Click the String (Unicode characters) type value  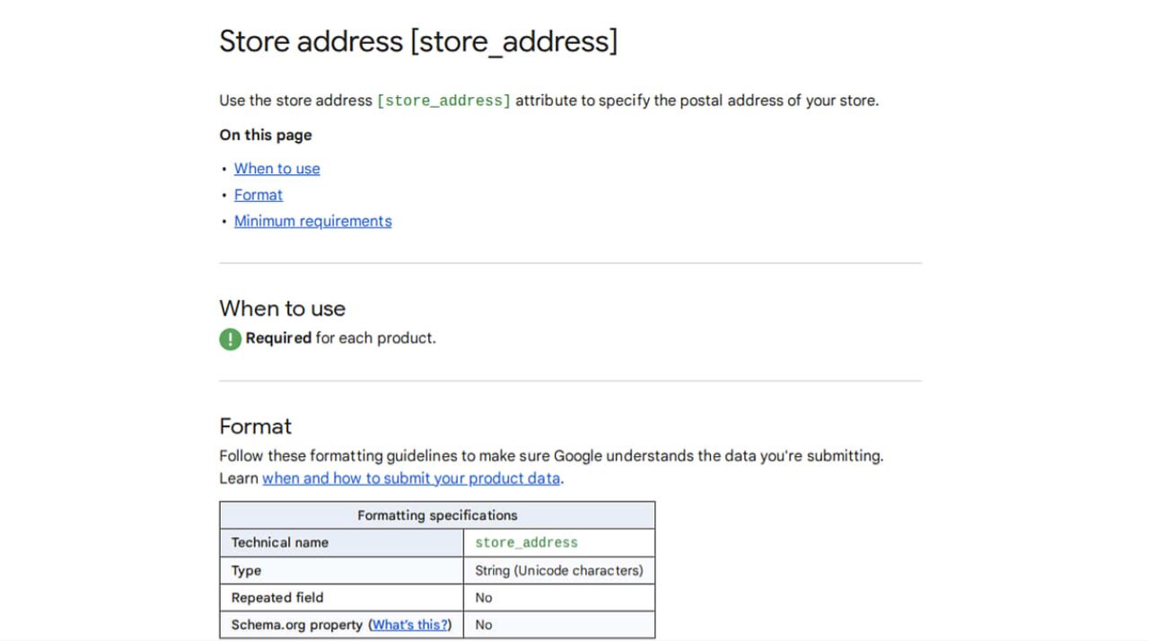(558, 570)
